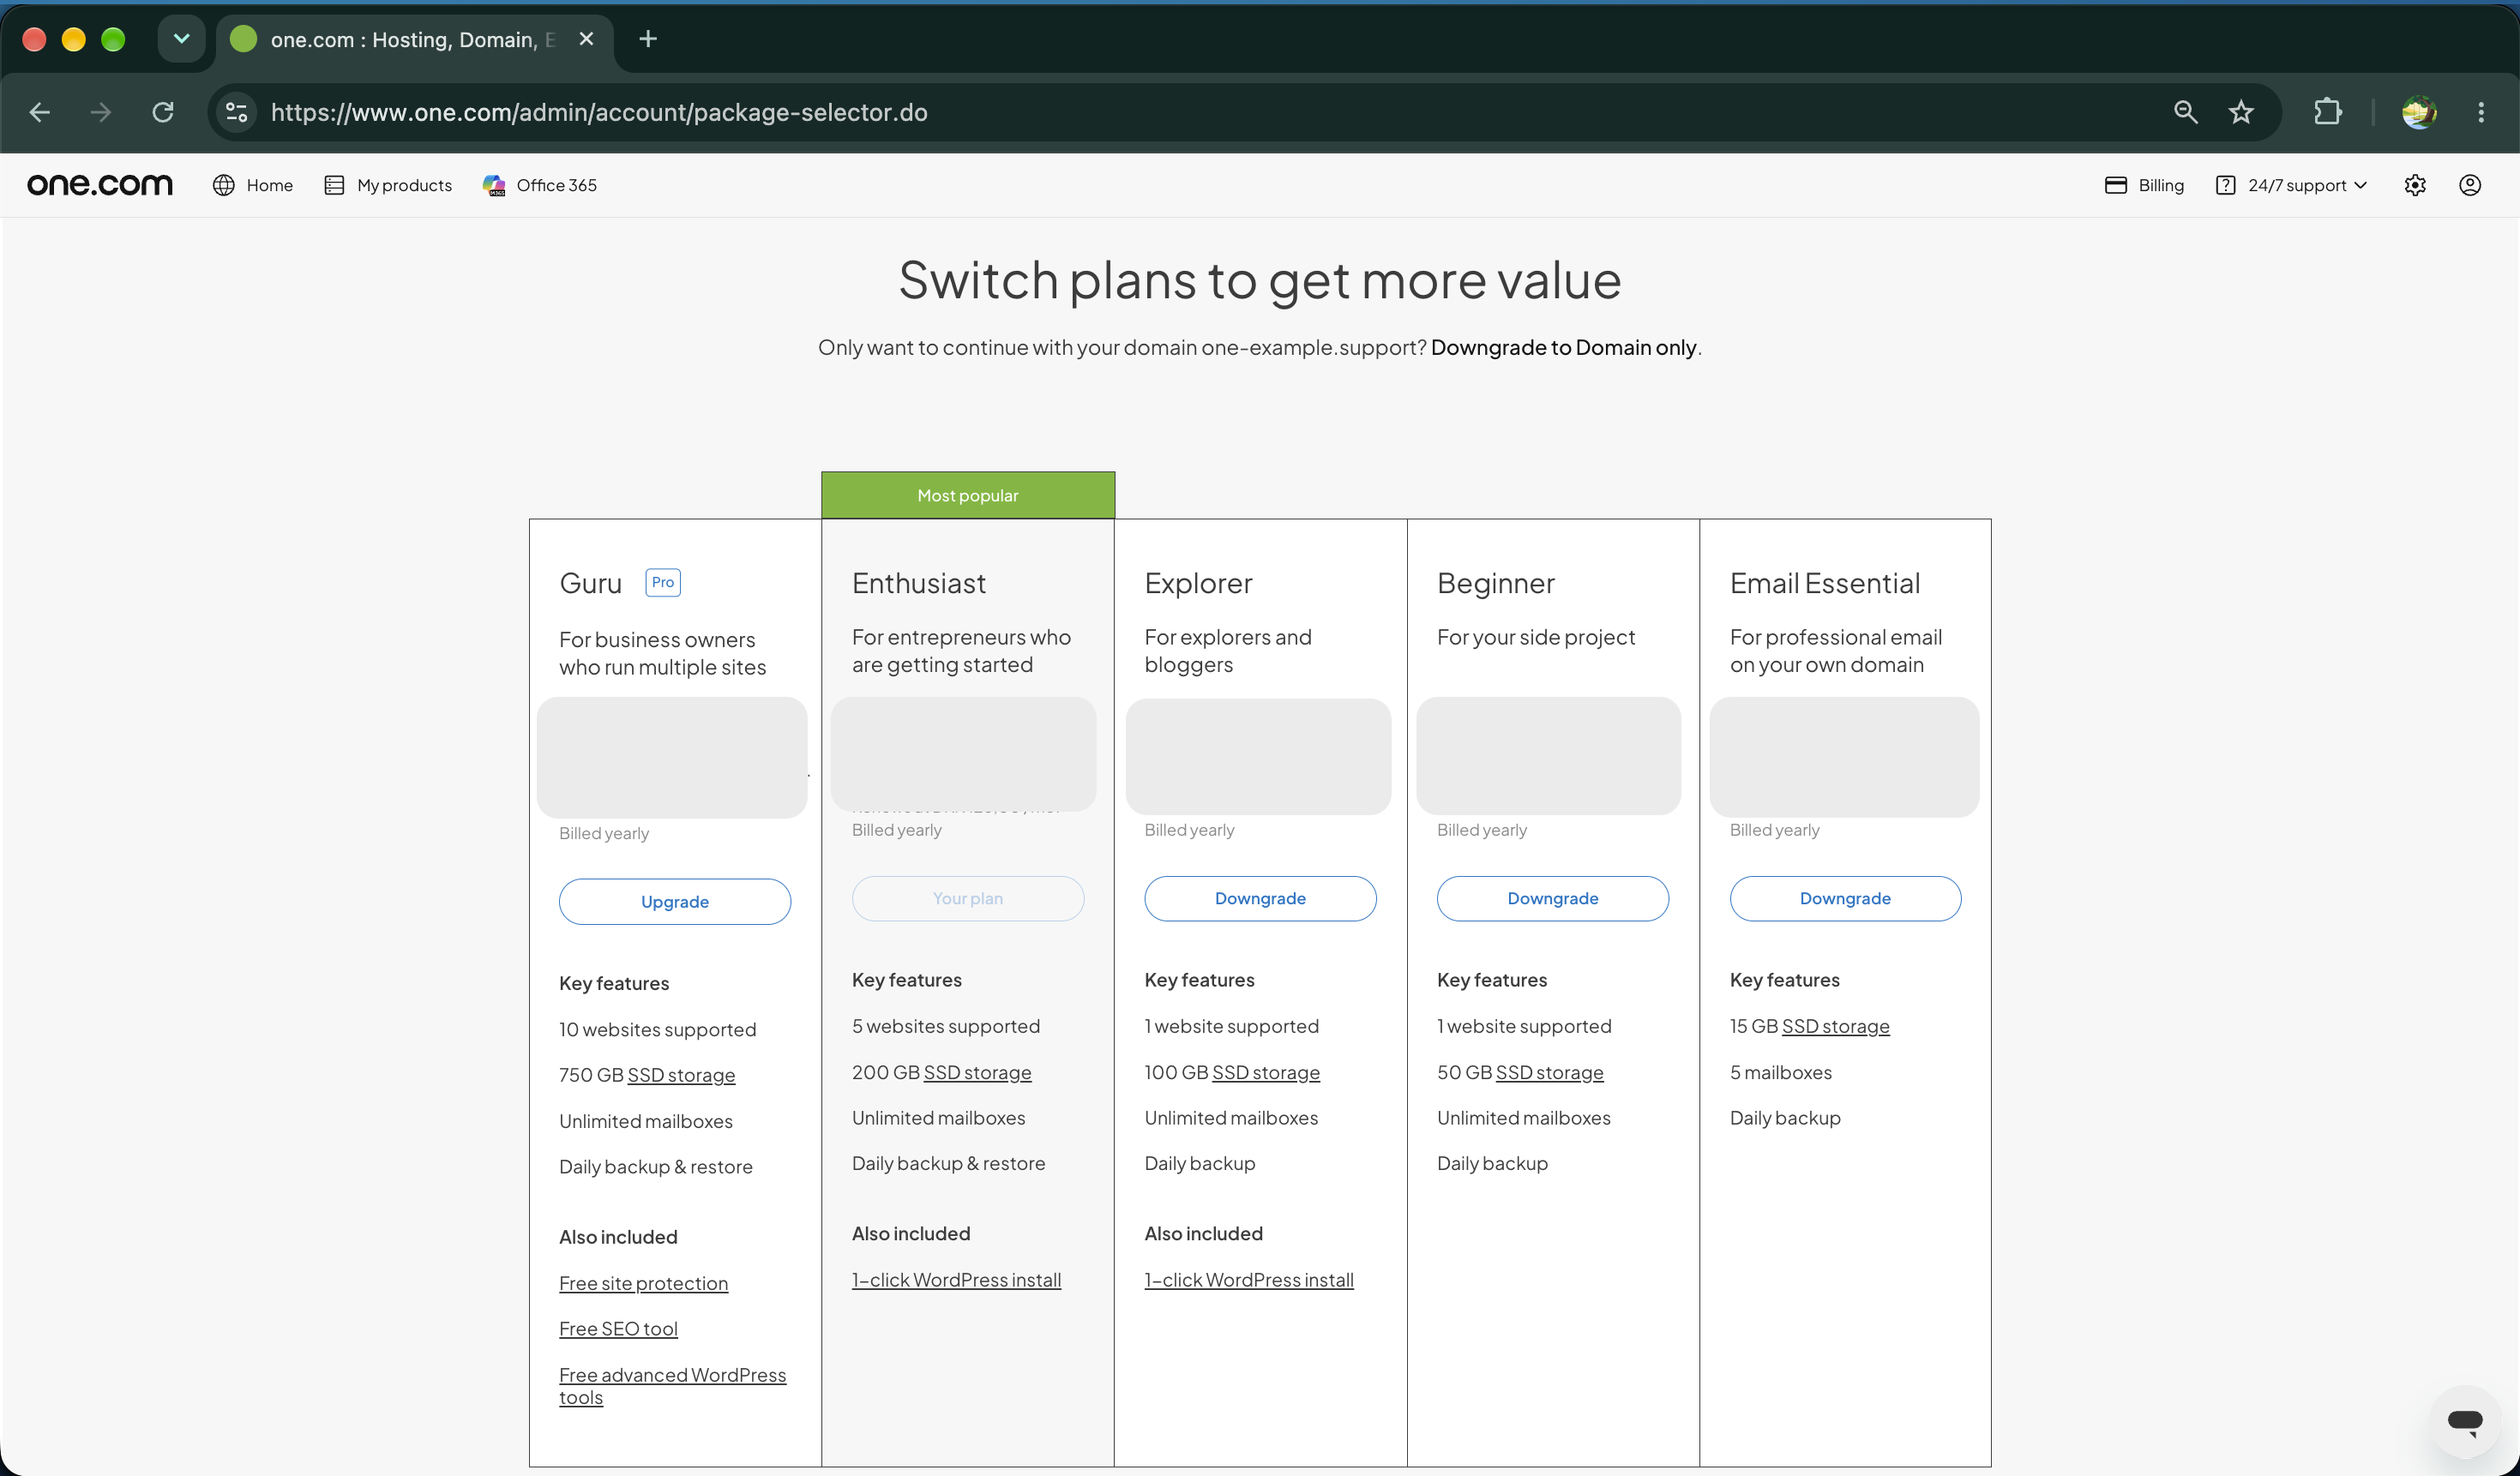Downgrade to the Beginner plan
The image size is (2520, 1476).
point(1552,898)
